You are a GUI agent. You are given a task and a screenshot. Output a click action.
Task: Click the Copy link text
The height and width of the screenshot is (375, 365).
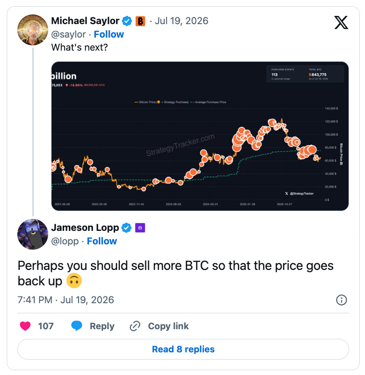click(x=169, y=326)
